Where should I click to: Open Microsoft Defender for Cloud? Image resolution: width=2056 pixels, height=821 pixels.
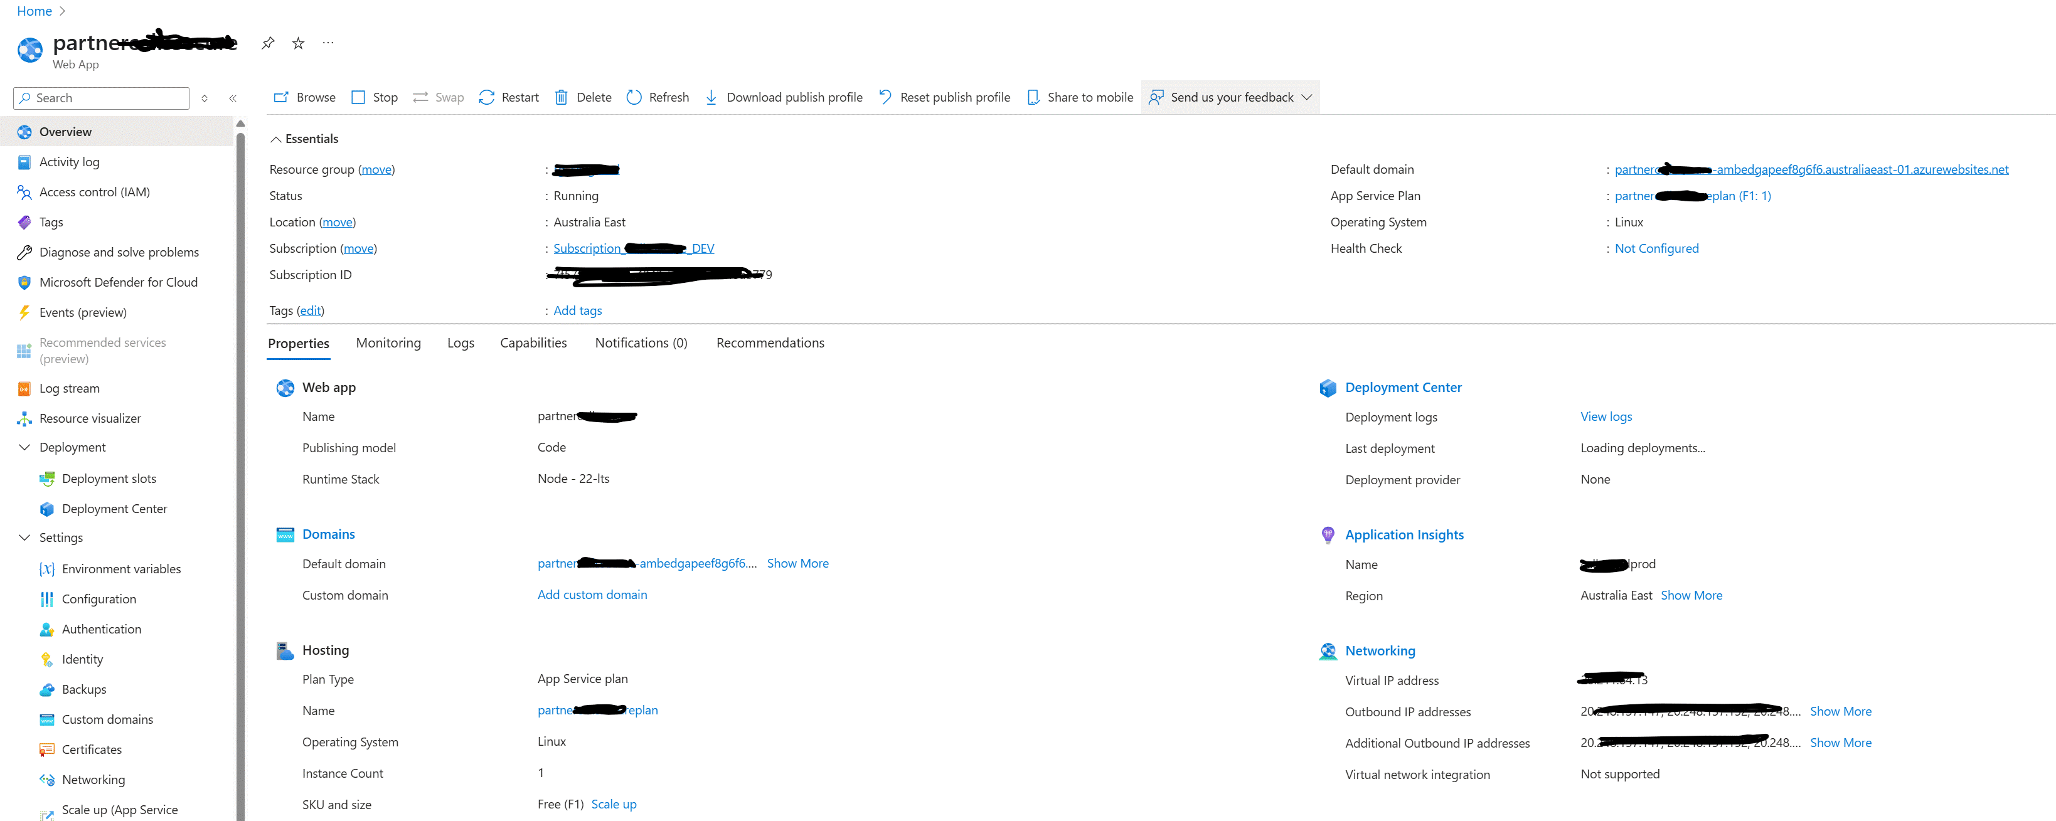pos(117,282)
